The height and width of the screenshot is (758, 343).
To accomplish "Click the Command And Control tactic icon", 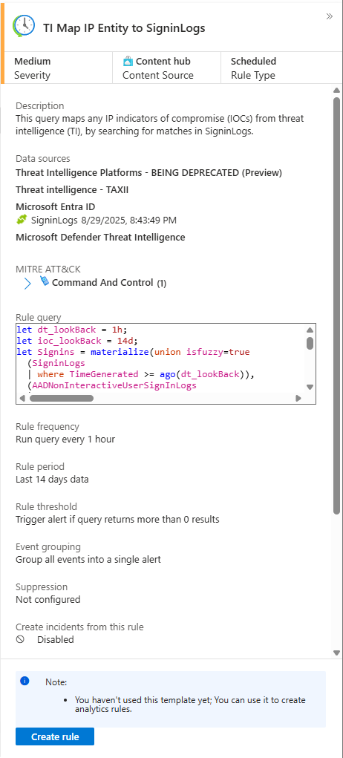I will tap(45, 281).
